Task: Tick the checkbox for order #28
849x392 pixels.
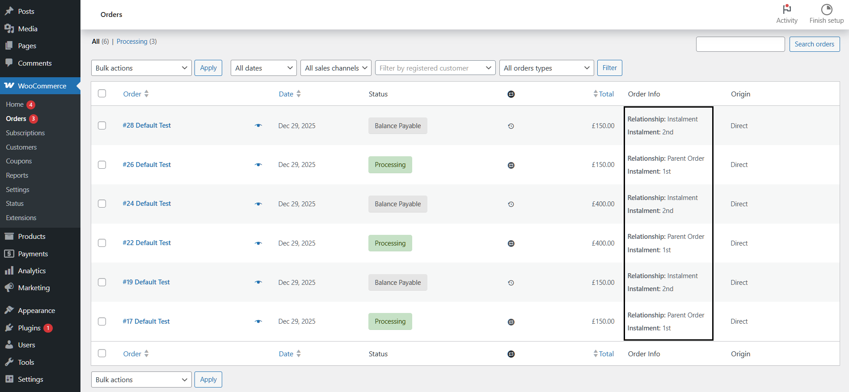Action: pyautogui.click(x=102, y=125)
